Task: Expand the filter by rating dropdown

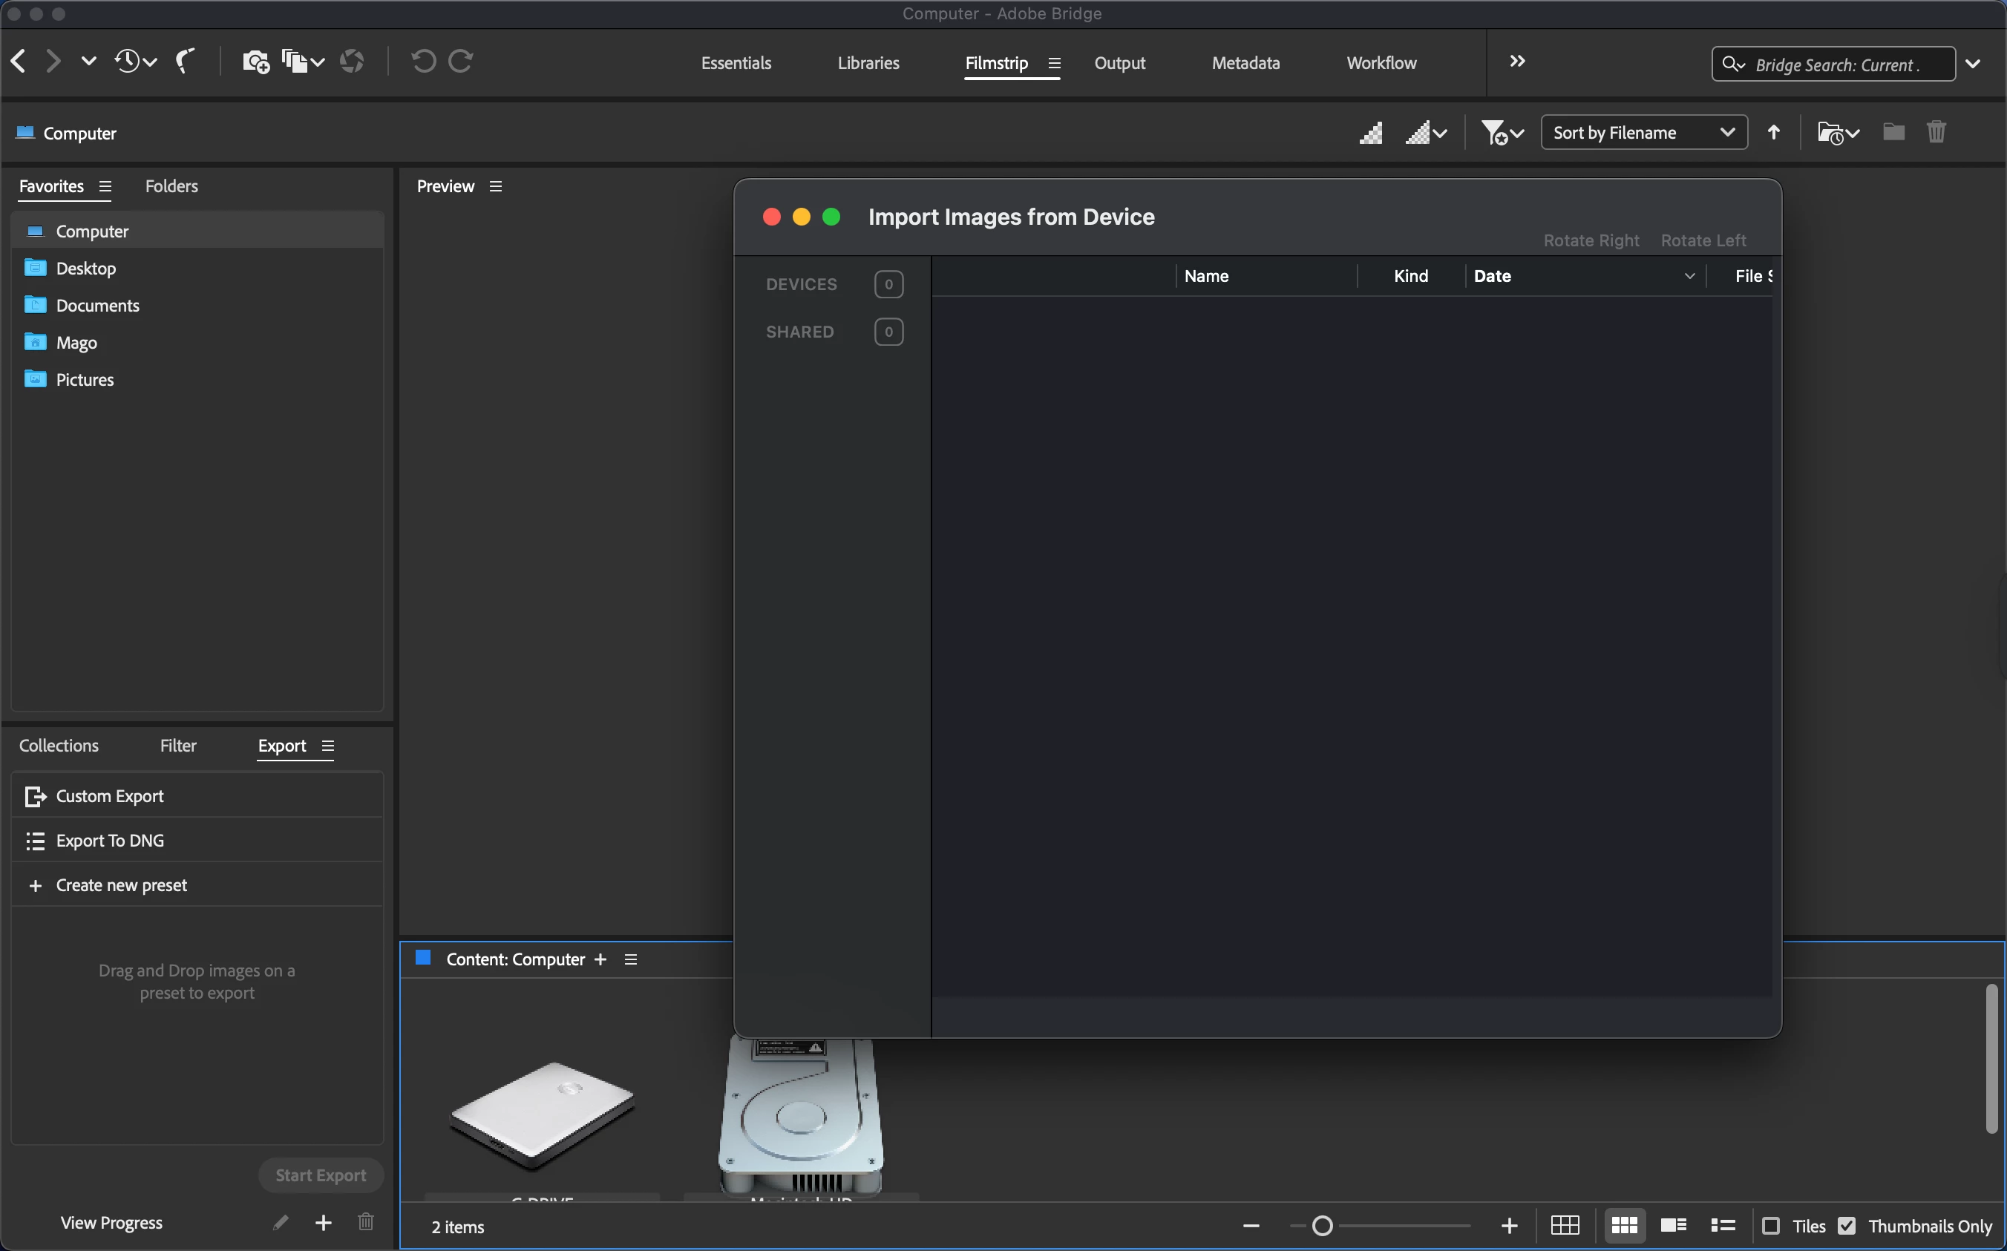Action: tap(1502, 132)
